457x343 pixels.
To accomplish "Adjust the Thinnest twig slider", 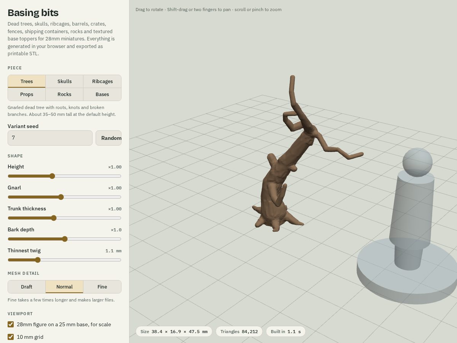I will pyautogui.click(x=64, y=260).
